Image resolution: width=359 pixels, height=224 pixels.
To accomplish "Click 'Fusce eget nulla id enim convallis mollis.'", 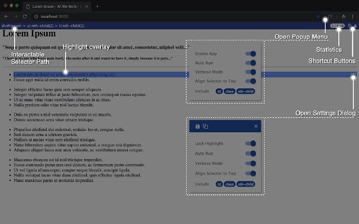I will (52, 80).
